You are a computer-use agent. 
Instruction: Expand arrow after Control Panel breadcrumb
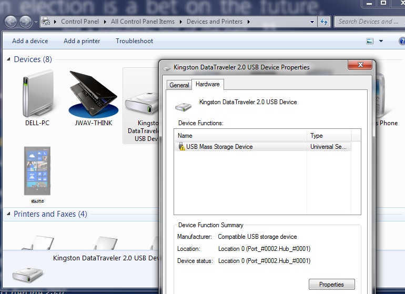tap(105, 22)
